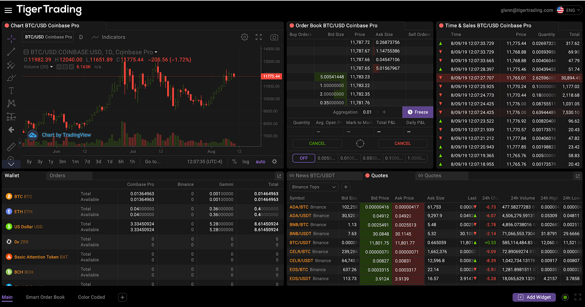This screenshot has width=585, height=307.
Task: Click the Add Widget button
Action: click(x=534, y=297)
